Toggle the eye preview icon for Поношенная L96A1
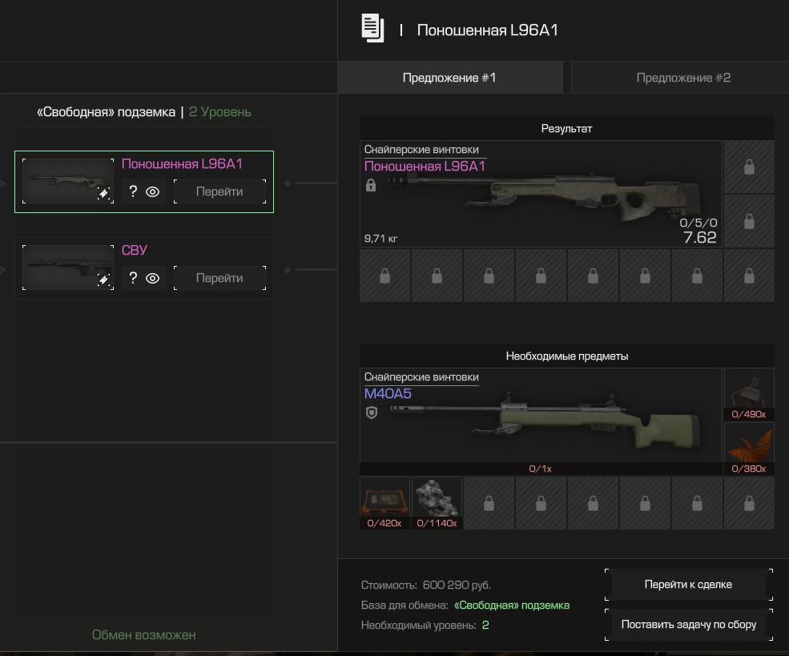 (152, 191)
